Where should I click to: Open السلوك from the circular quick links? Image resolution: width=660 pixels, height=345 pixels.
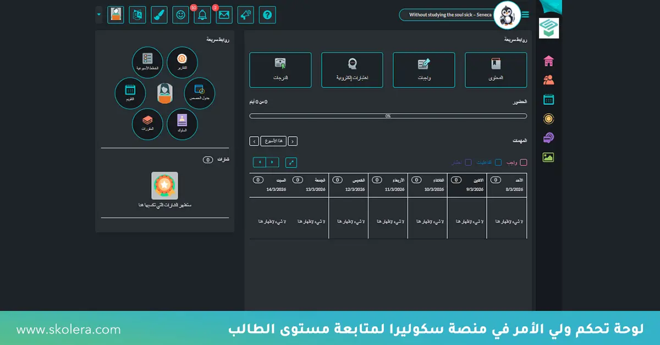click(x=182, y=125)
